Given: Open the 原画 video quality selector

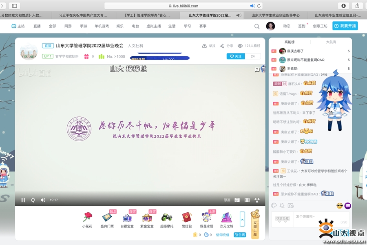Looking at the screenshot, I should pos(227,200).
